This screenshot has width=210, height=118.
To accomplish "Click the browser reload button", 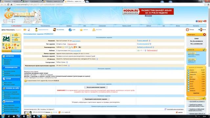I will (x=8, y=5).
